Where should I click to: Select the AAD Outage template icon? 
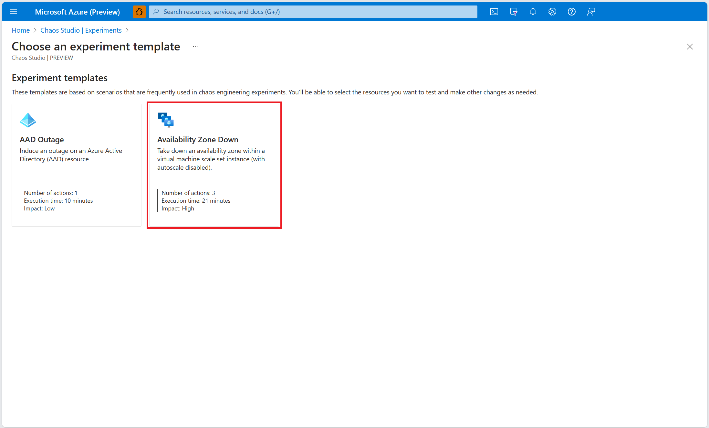point(28,120)
